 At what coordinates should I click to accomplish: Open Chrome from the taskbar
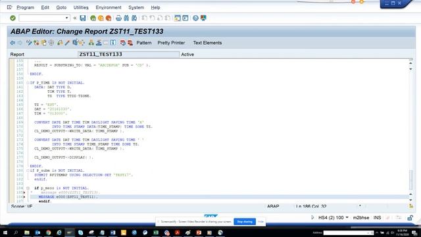click(48, 232)
